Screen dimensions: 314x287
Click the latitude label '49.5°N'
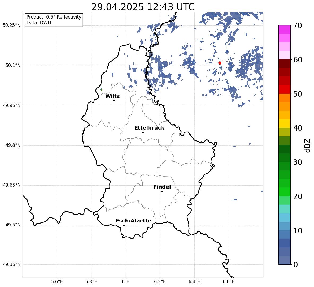(13, 225)
